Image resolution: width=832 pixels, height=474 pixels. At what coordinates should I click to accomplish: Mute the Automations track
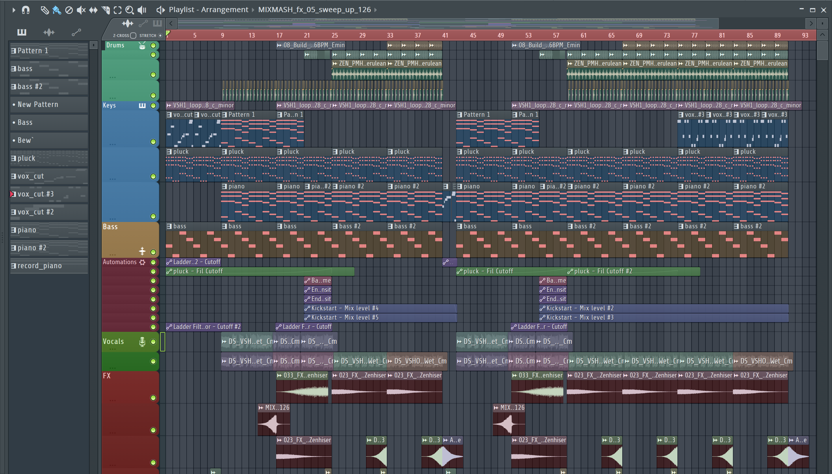(x=153, y=262)
